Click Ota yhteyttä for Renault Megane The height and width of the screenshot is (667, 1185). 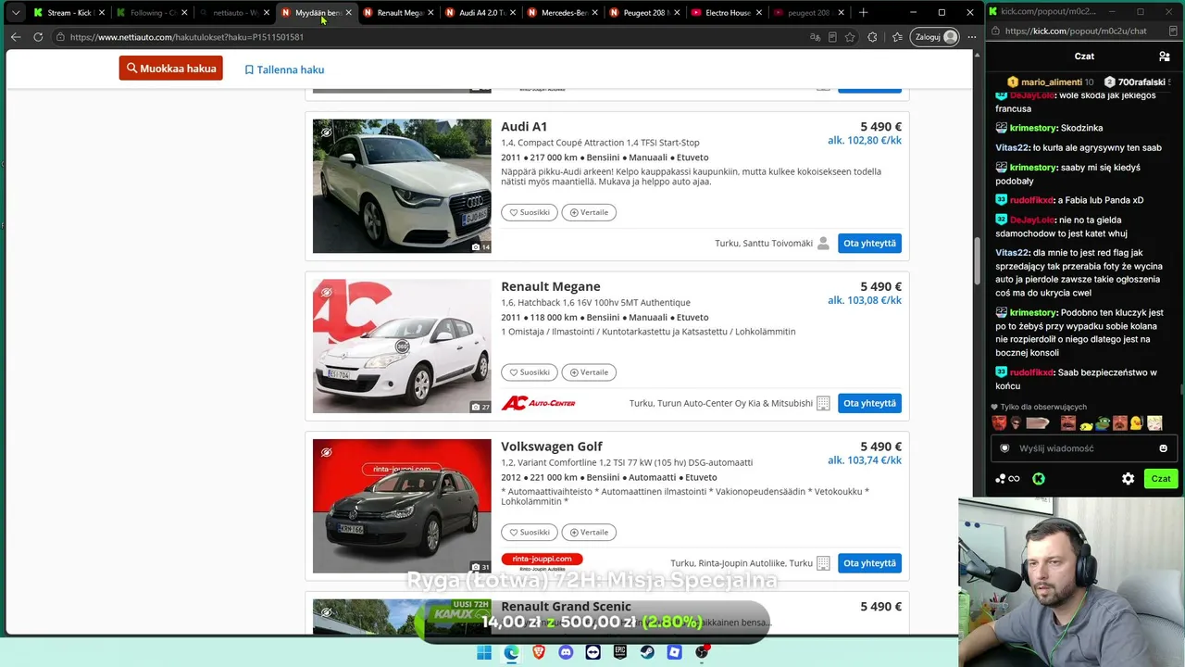tap(869, 403)
